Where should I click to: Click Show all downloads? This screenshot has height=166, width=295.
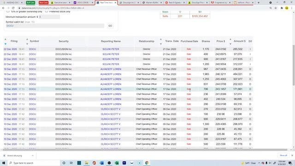pyautogui.click(x=283, y=155)
